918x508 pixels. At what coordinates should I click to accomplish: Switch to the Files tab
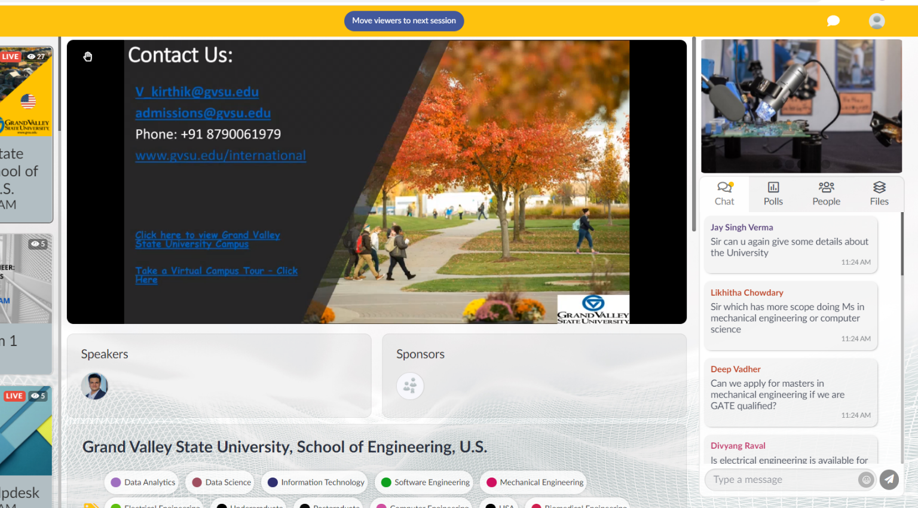(879, 194)
